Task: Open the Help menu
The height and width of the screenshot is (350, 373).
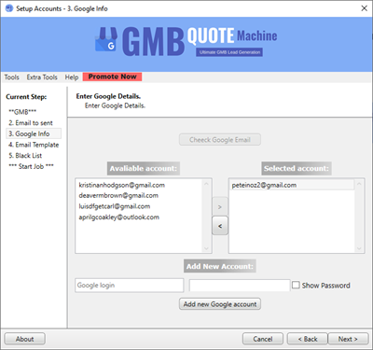Action: click(x=72, y=77)
